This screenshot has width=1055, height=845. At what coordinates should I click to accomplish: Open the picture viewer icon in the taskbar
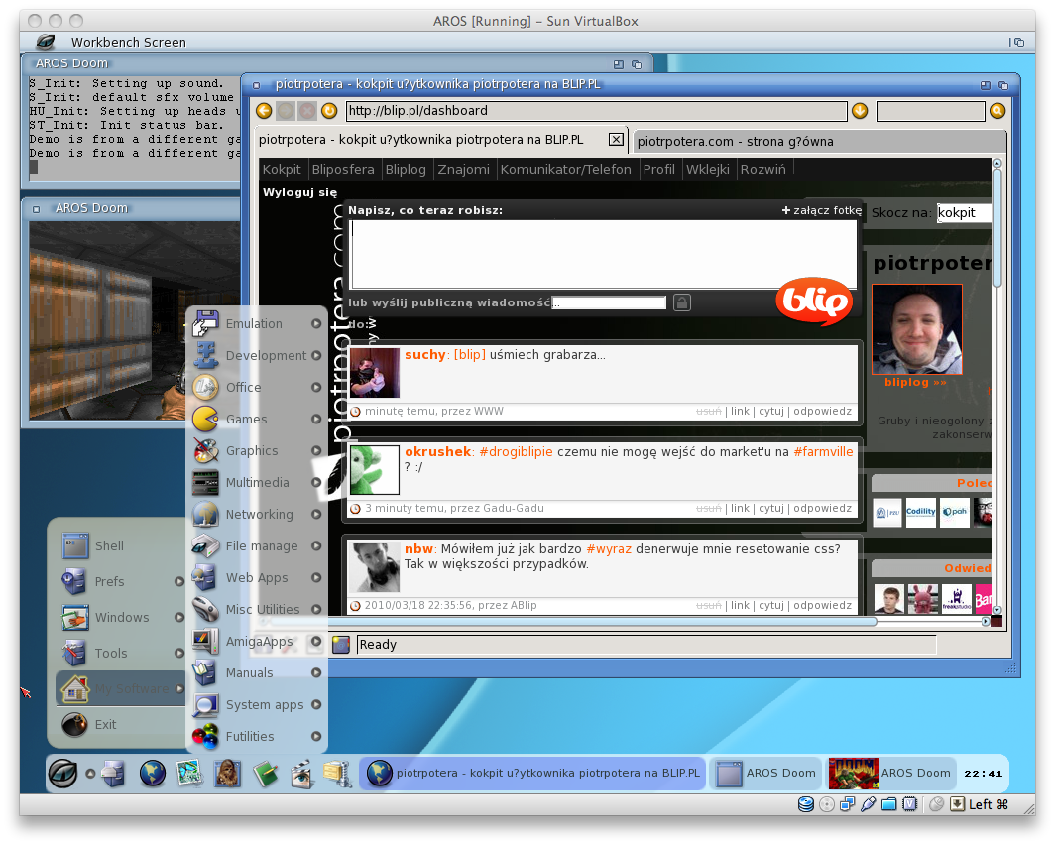tap(189, 773)
